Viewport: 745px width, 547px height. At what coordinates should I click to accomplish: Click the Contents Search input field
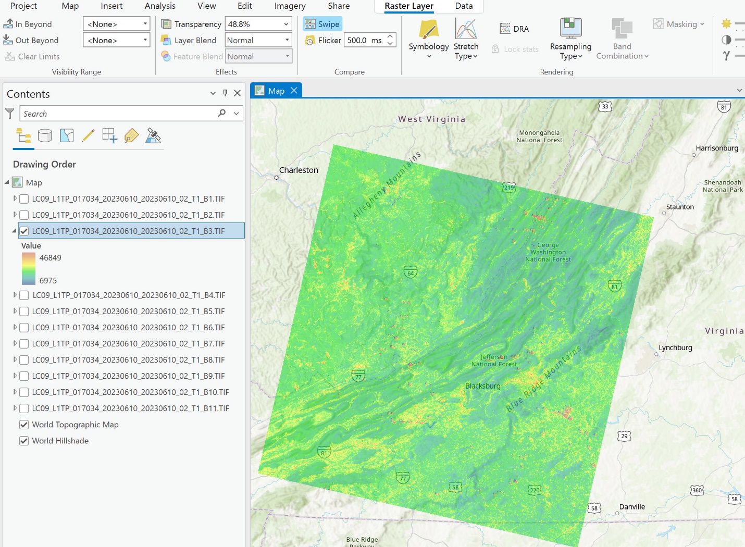(x=119, y=113)
